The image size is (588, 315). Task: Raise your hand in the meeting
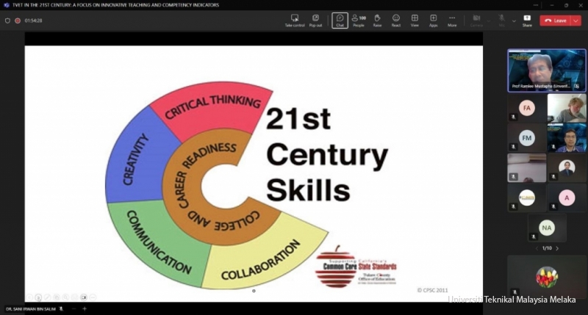pos(377,20)
